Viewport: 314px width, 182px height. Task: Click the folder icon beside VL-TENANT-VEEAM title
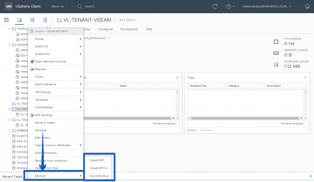[59, 20]
